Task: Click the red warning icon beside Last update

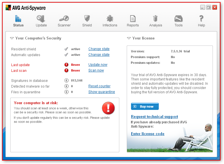Action: [66, 65]
